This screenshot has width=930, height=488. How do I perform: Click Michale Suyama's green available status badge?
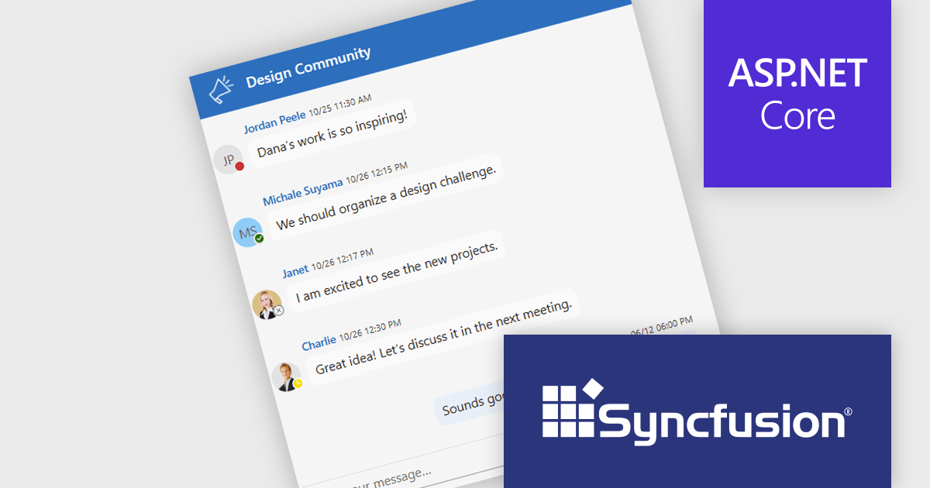click(260, 238)
